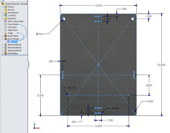Image resolution: width=170 pixels, height=133 pixels.
Task: Click the Sketched Bend2 icon
Action: pyautogui.click(x=6, y=47)
